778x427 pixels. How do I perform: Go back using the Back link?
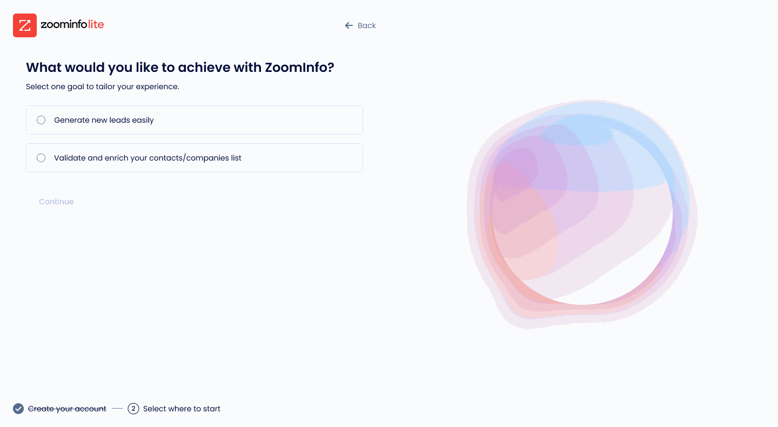(360, 25)
